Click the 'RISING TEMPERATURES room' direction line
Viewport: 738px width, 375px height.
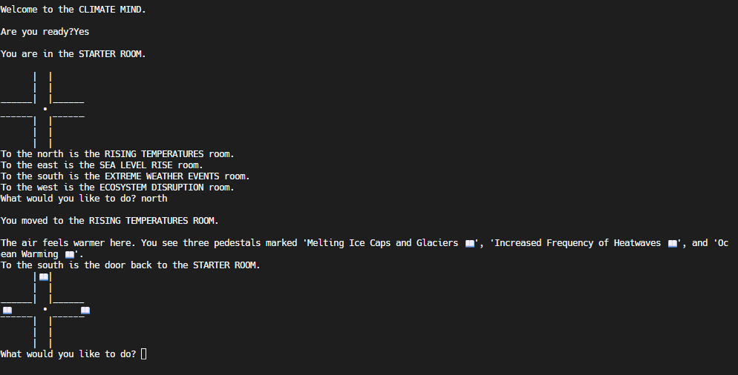point(117,154)
